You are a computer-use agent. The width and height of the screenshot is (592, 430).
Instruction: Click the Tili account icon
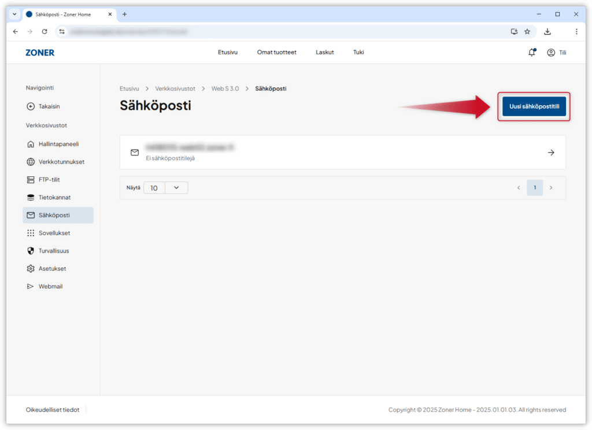click(x=550, y=53)
